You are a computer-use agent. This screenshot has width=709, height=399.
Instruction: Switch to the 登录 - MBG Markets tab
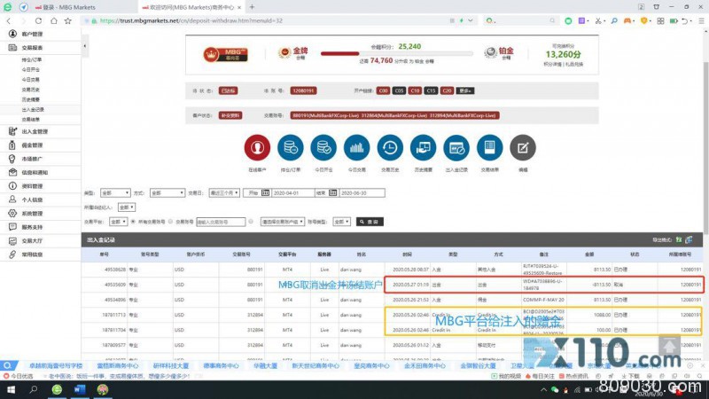[69, 7]
